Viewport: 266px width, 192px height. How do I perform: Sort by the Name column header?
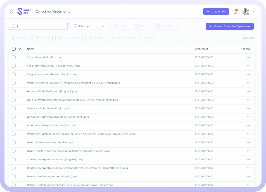tap(31, 49)
